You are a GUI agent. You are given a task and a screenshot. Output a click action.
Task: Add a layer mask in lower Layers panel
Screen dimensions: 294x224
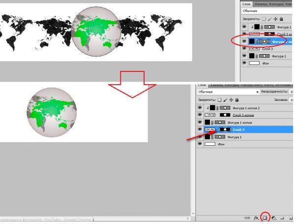265,218
